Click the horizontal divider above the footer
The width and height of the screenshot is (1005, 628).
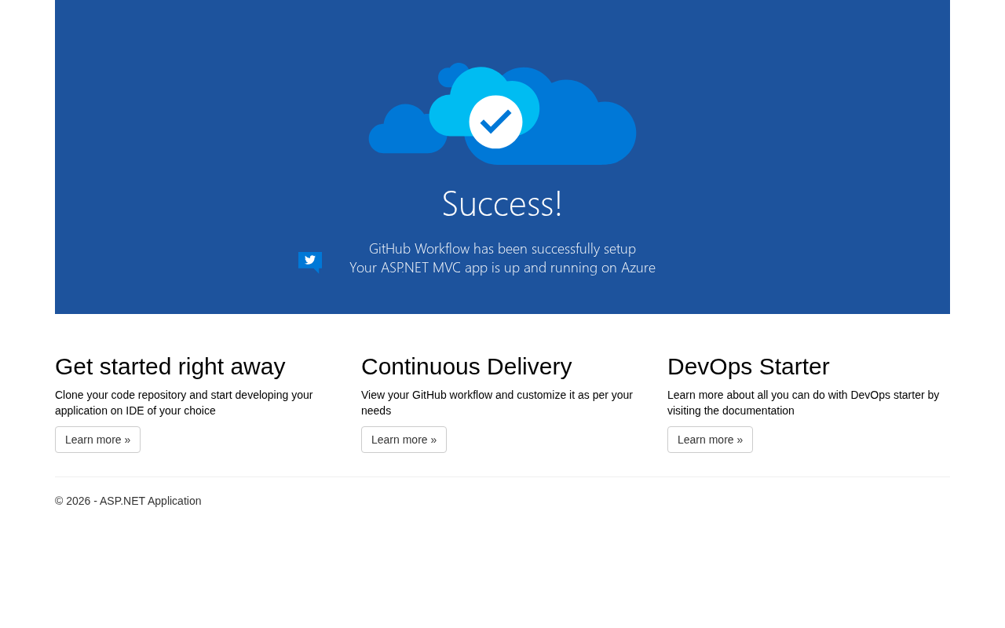(502, 476)
